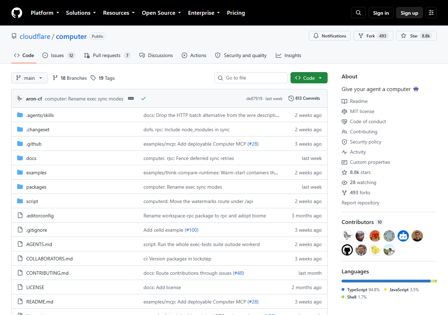Viewport: 448px width, 315px height.
Task: Click the JavaScript 3.5% language entry
Action: pyautogui.click(x=401, y=290)
